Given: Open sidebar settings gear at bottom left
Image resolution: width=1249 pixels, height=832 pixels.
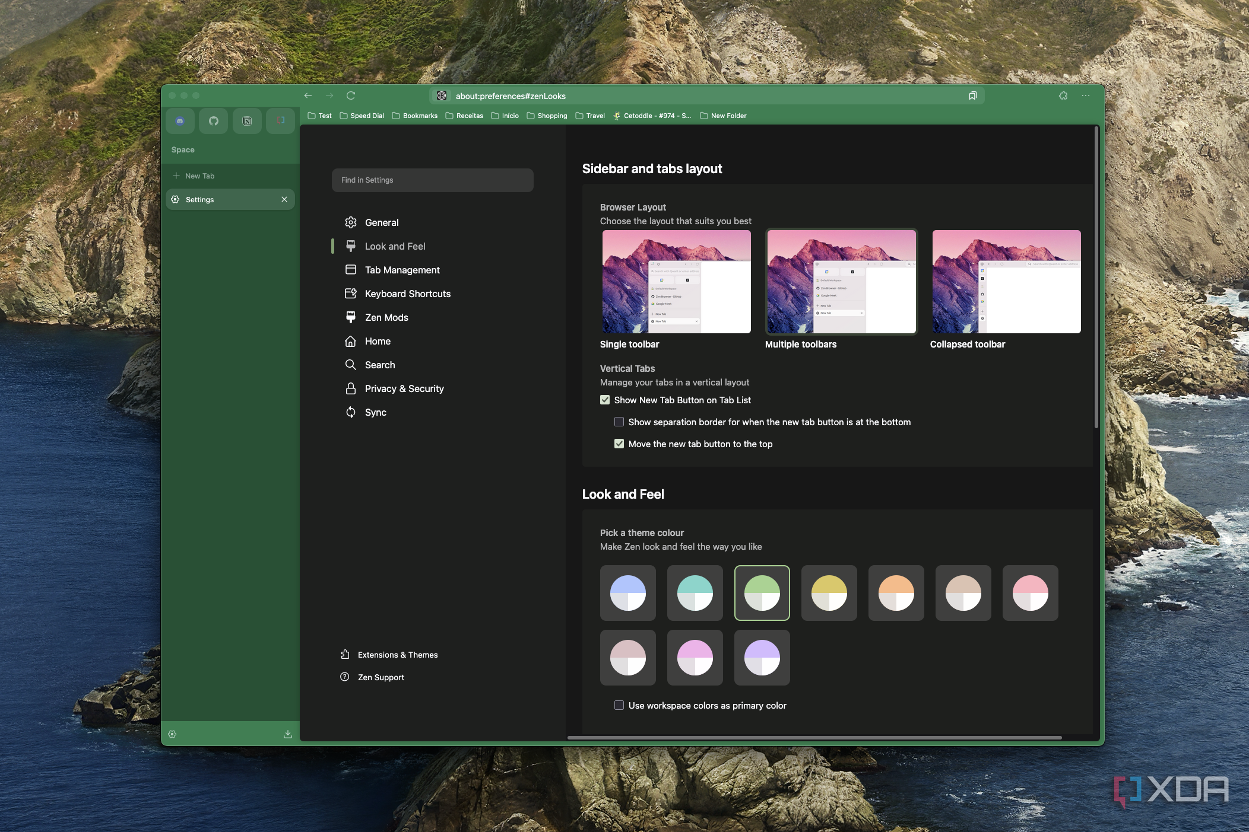Looking at the screenshot, I should (x=172, y=734).
